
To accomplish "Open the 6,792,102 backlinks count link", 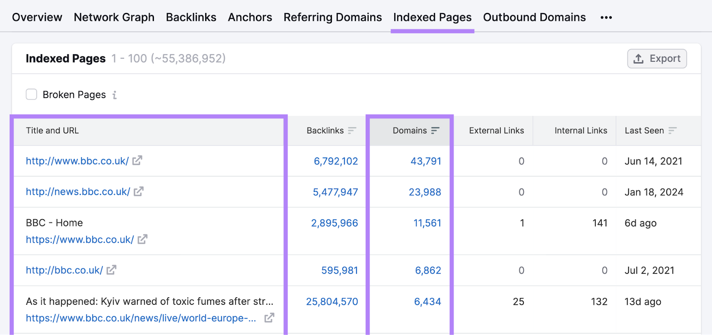I will point(336,161).
